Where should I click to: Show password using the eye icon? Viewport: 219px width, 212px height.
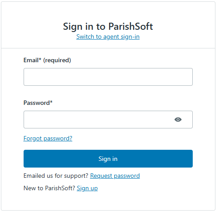[x=178, y=120]
